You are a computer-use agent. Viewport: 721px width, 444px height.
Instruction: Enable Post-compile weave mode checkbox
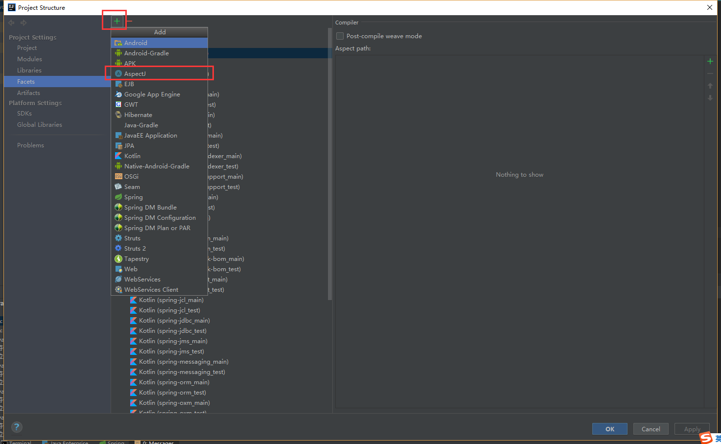tap(340, 36)
